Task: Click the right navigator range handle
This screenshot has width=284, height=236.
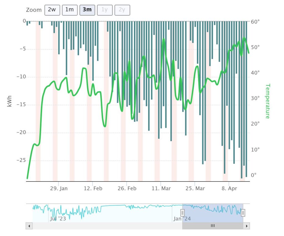Action: point(243,213)
